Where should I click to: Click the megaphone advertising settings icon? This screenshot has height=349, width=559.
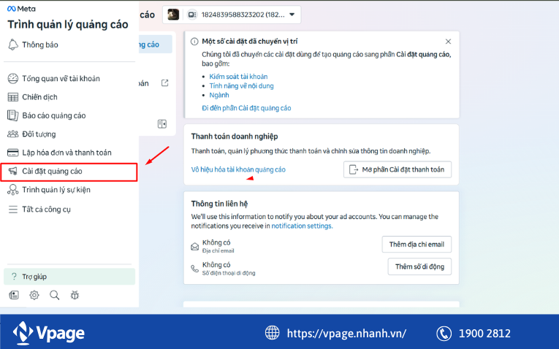(13, 172)
